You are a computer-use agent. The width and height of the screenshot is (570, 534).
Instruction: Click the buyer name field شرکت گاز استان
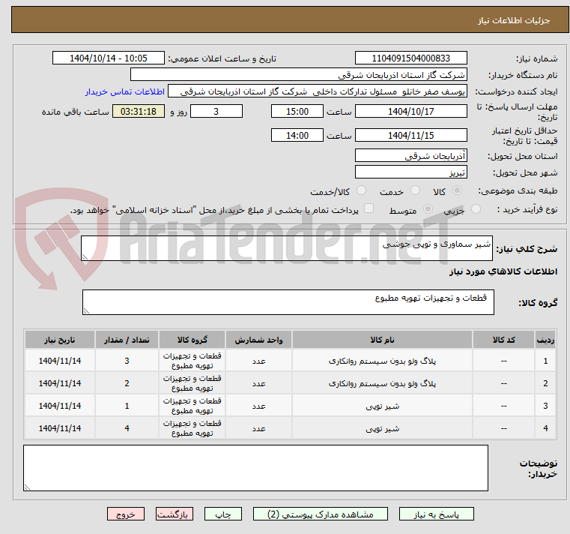(298, 75)
